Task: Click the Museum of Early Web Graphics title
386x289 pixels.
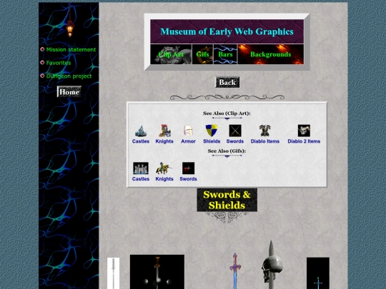Action: click(x=227, y=31)
